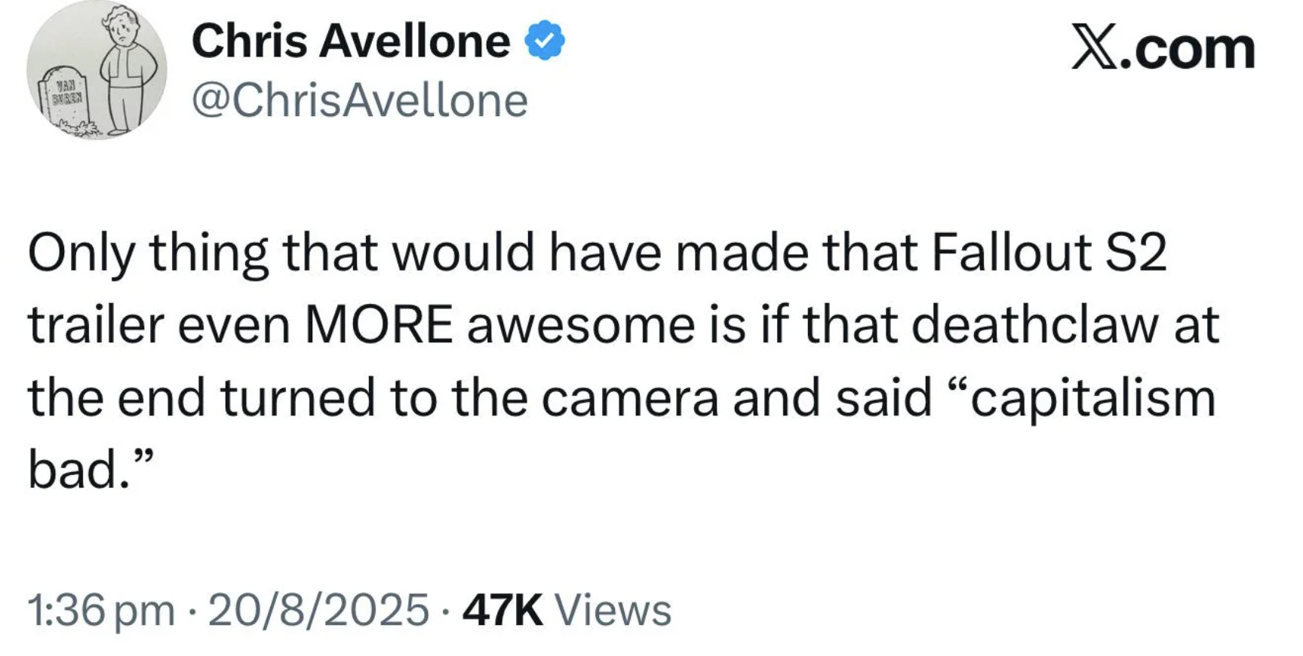
Task: Click the "Fallout S2" text in tweet
Action: point(1049,252)
